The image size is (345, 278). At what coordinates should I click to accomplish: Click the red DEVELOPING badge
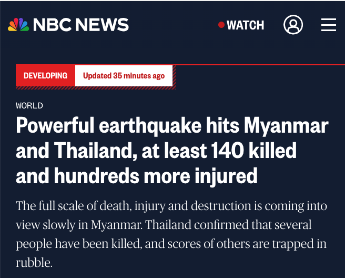coord(45,75)
